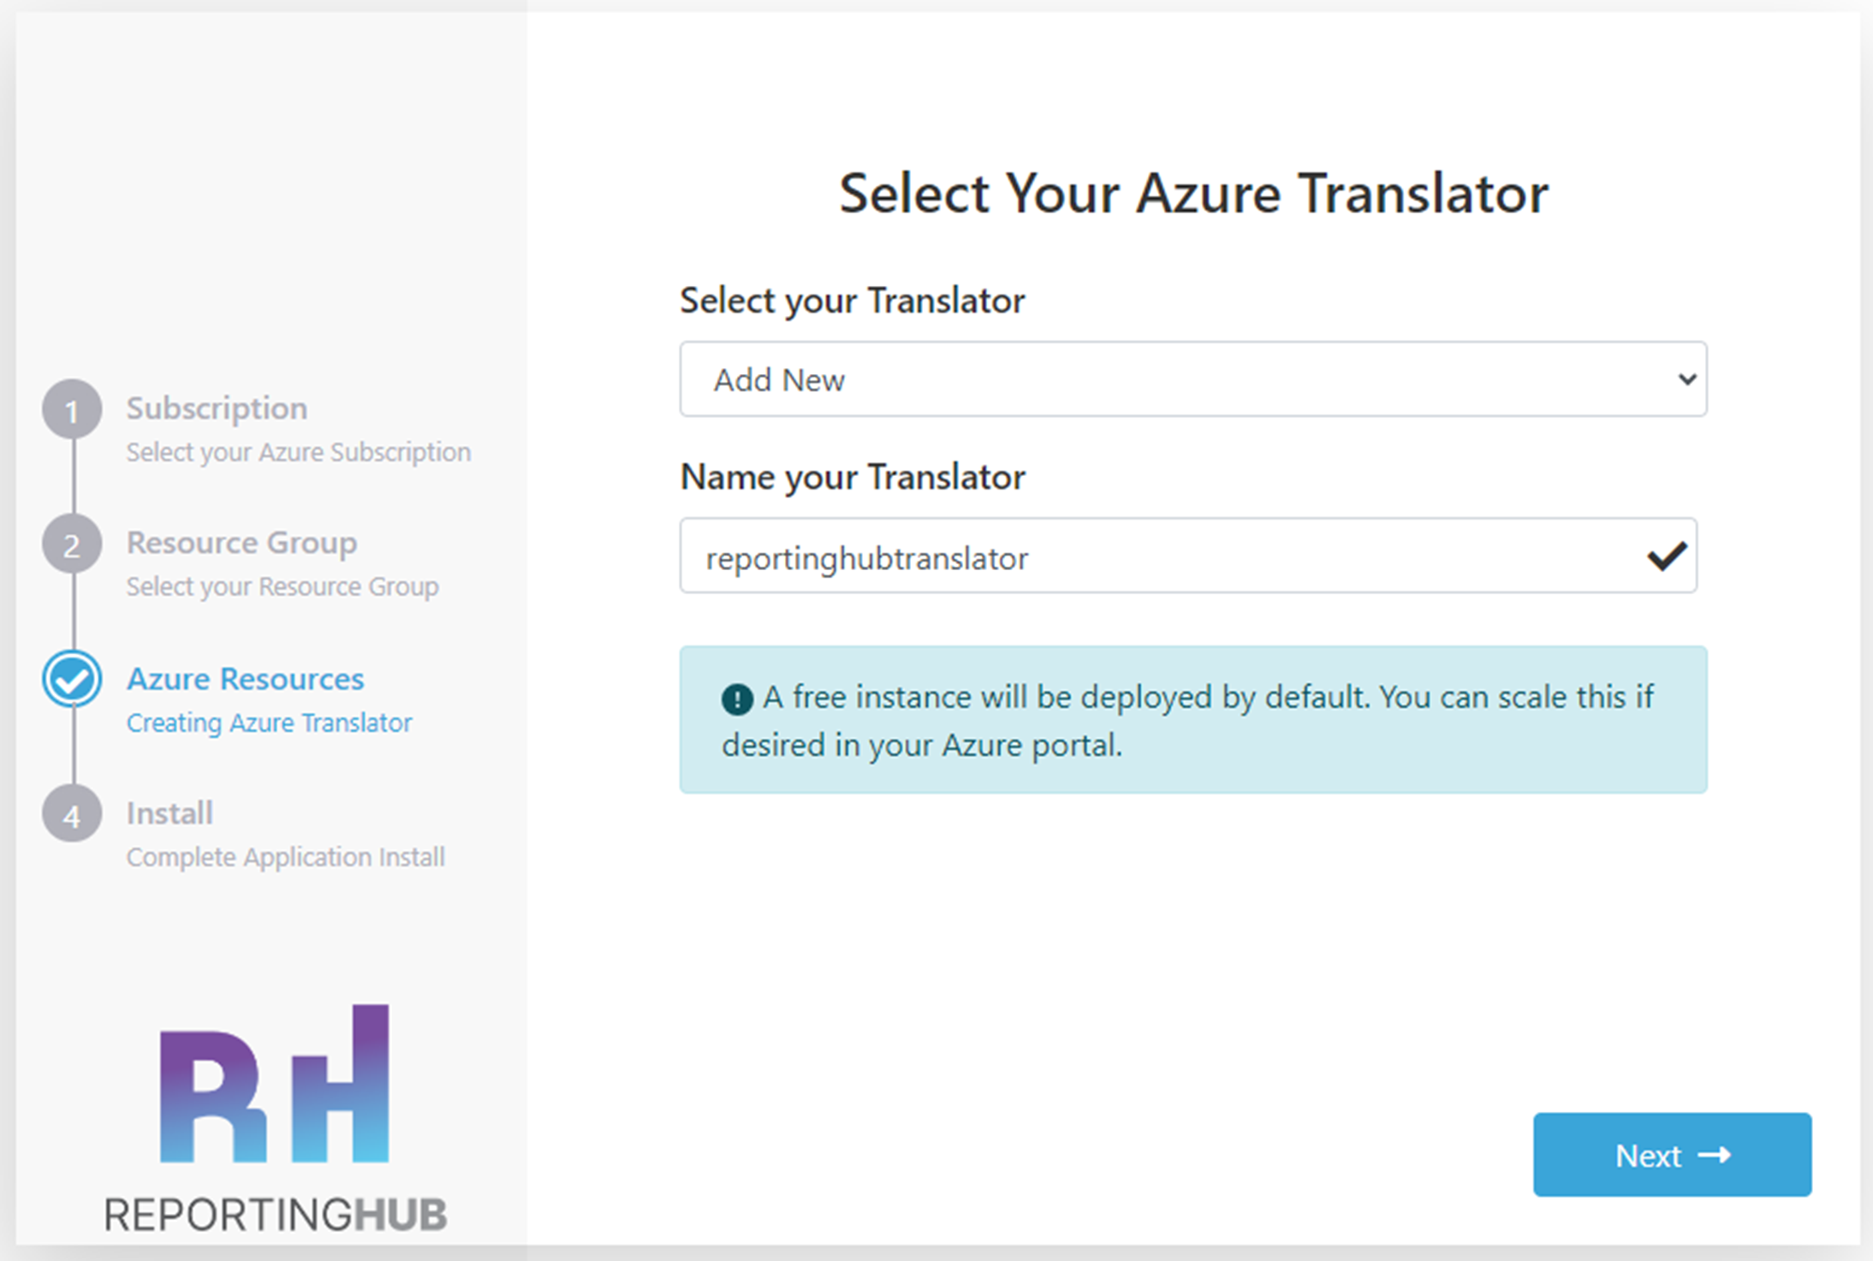1873x1261 pixels.
Task: Click the ReportingHub RH logo
Action: [x=274, y=1084]
